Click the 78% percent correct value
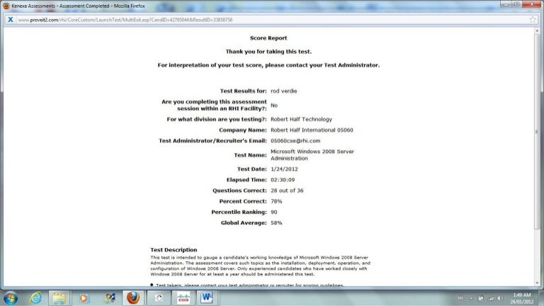This screenshot has height=306, width=544. point(276,202)
